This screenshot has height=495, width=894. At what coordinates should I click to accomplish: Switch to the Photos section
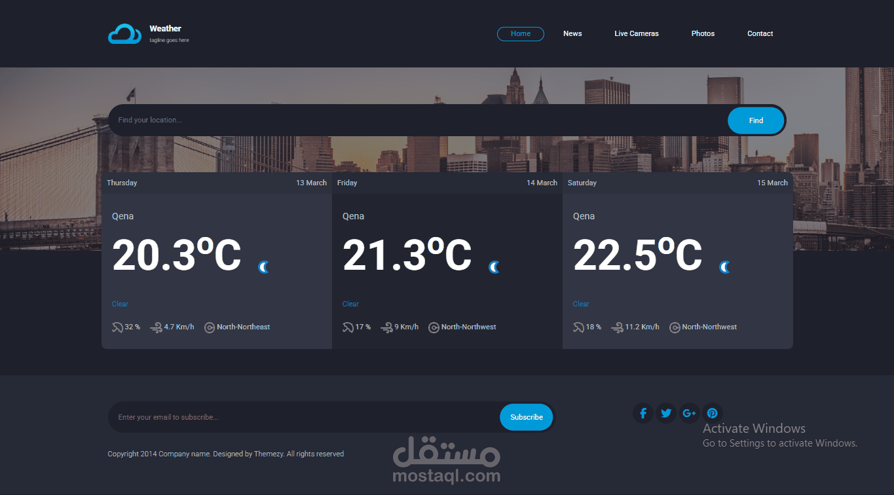point(702,33)
